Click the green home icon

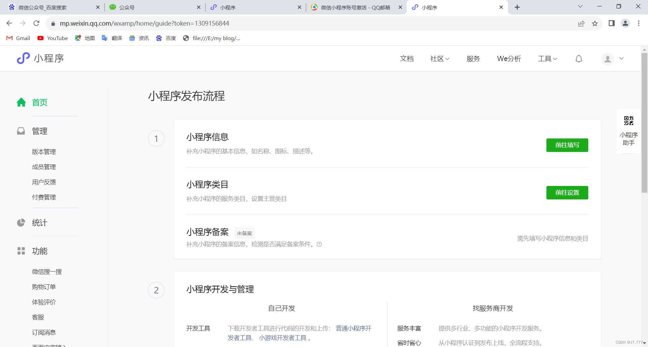pyautogui.click(x=21, y=102)
